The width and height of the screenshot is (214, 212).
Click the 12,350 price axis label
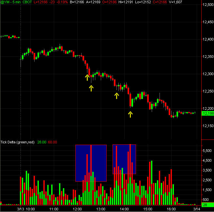(208, 57)
